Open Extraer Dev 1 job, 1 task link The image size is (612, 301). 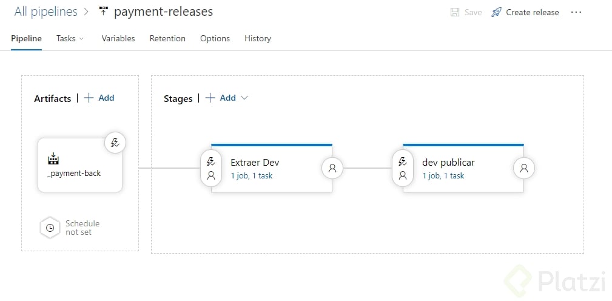tap(252, 176)
